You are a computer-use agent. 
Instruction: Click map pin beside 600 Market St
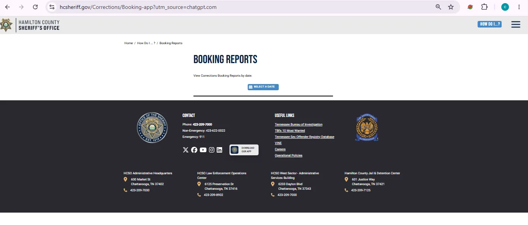(x=125, y=179)
